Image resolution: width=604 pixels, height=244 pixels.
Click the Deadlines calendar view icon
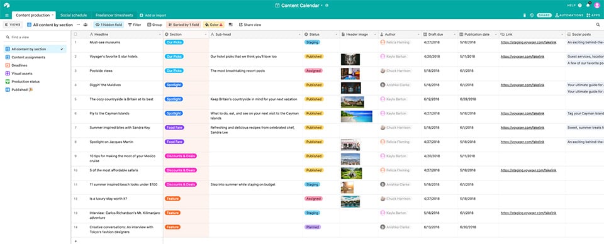tap(8, 65)
